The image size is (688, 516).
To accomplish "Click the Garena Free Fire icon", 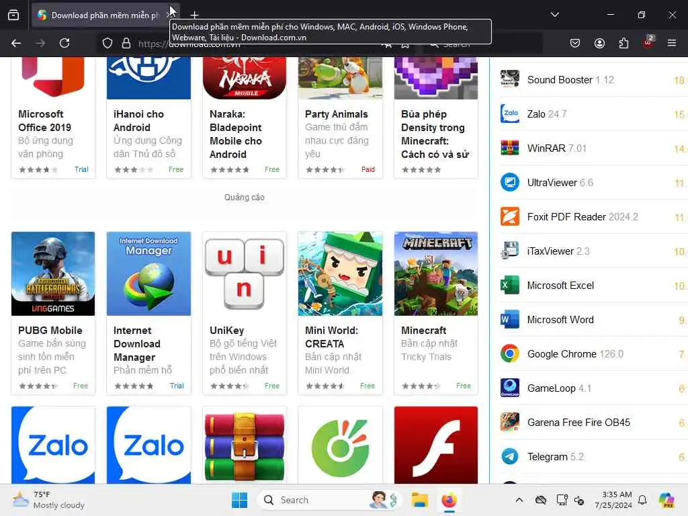I will (510, 422).
